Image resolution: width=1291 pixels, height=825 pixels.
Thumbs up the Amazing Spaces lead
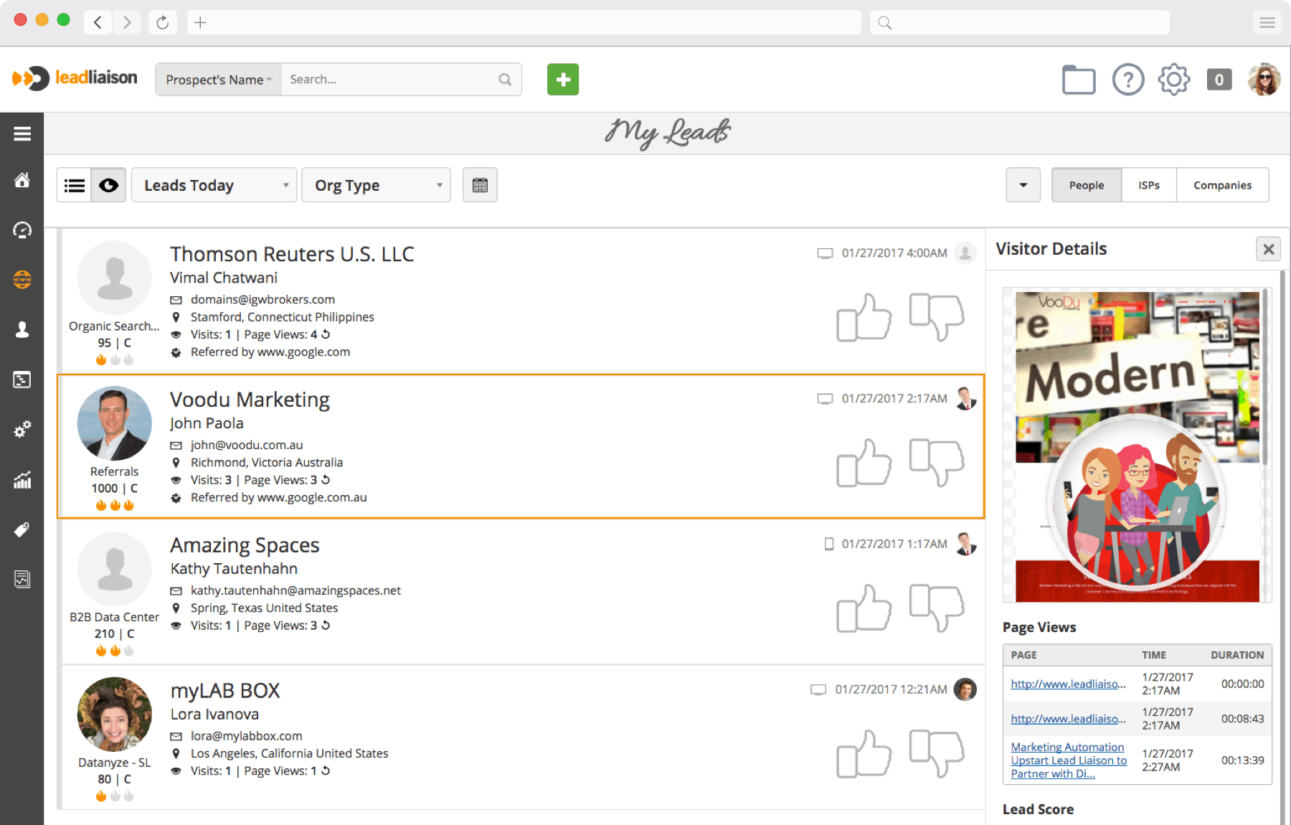pyautogui.click(x=864, y=608)
